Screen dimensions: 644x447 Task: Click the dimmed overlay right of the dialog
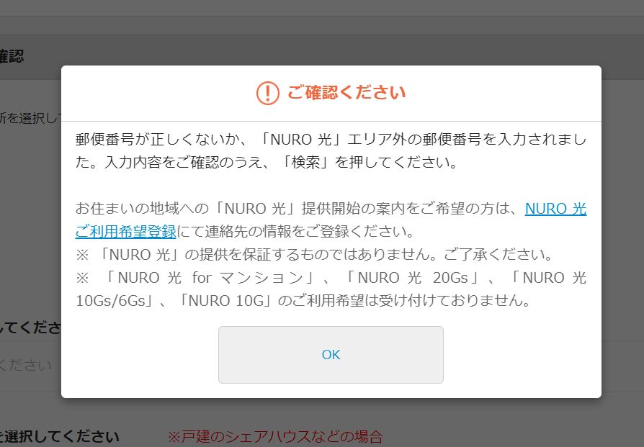pos(622,230)
